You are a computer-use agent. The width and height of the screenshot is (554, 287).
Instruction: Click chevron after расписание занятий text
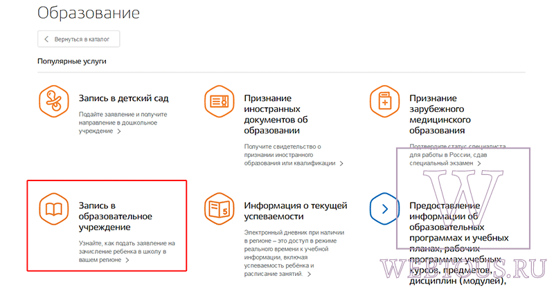click(x=309, y=274)
